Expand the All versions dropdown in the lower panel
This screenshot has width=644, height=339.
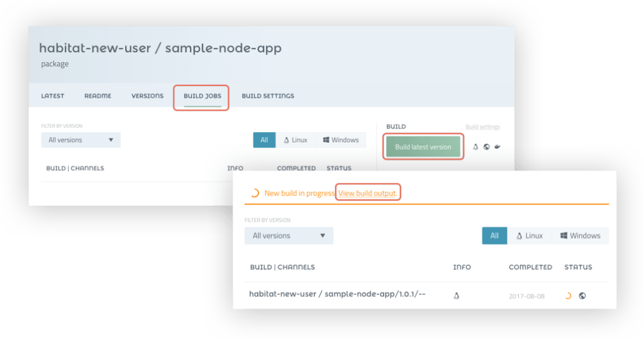tap(289, 236)
